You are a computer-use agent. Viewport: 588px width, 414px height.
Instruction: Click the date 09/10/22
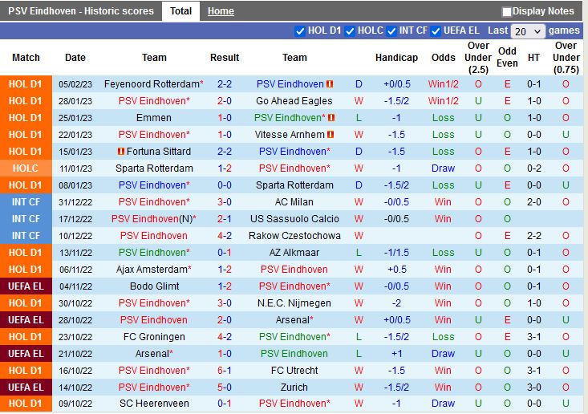coord(75,404)
